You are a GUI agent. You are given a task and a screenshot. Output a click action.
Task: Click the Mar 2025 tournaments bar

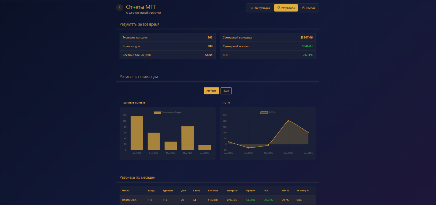[x=171, y=146]
